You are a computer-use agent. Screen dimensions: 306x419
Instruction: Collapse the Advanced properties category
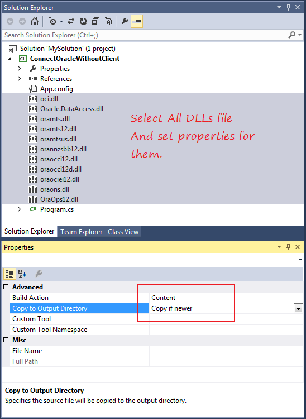point(6,287)
